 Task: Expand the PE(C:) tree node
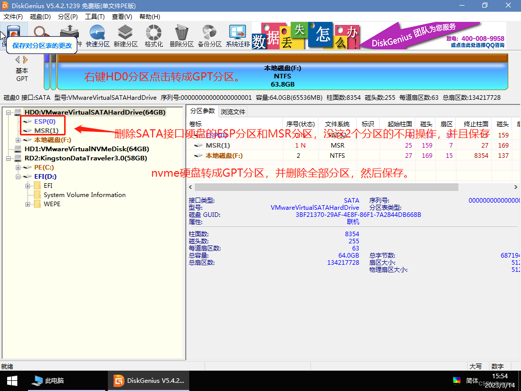[x=18, y=167]
